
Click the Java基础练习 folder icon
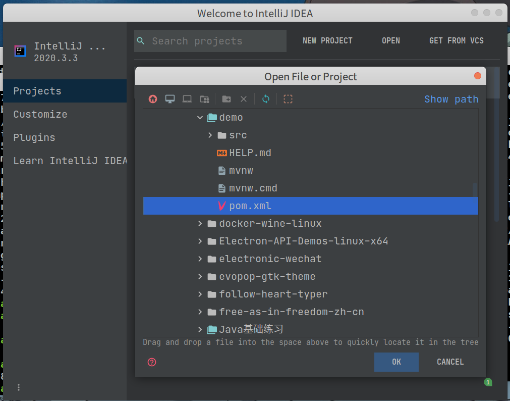(212, 329)
